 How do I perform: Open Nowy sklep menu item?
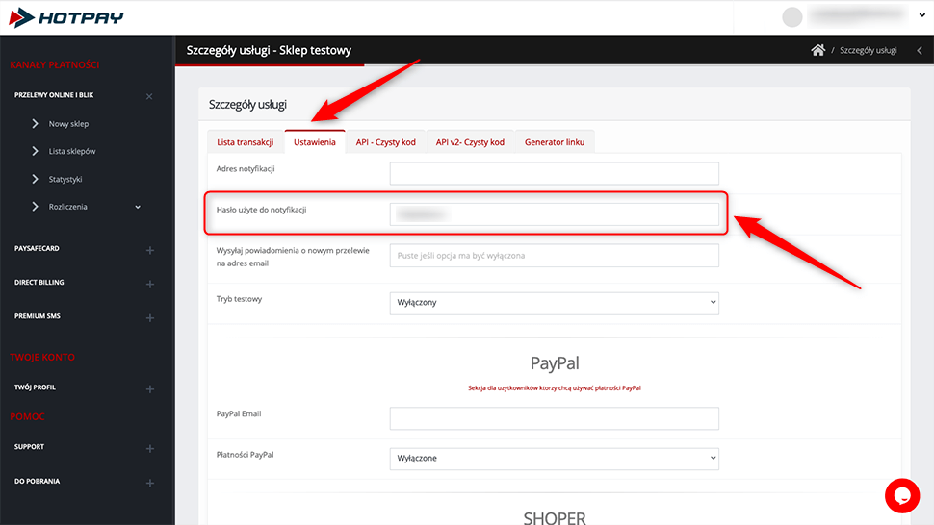pos(68,124)
